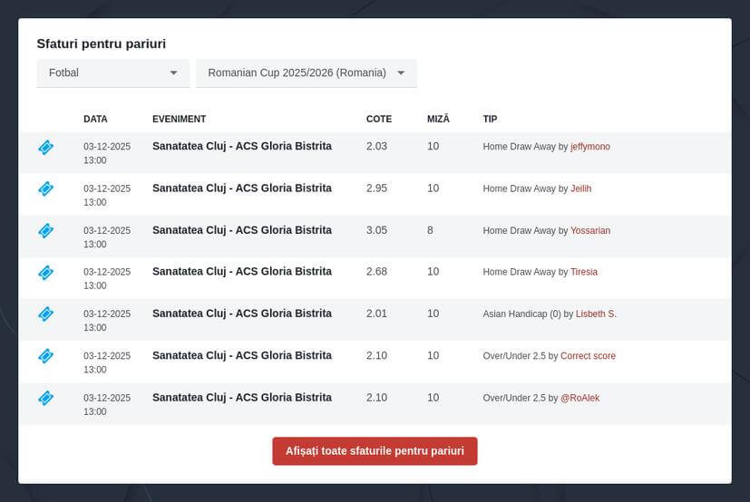Open tipster jeffymono's profile link

pyautogui.click(x=589, y=147)
